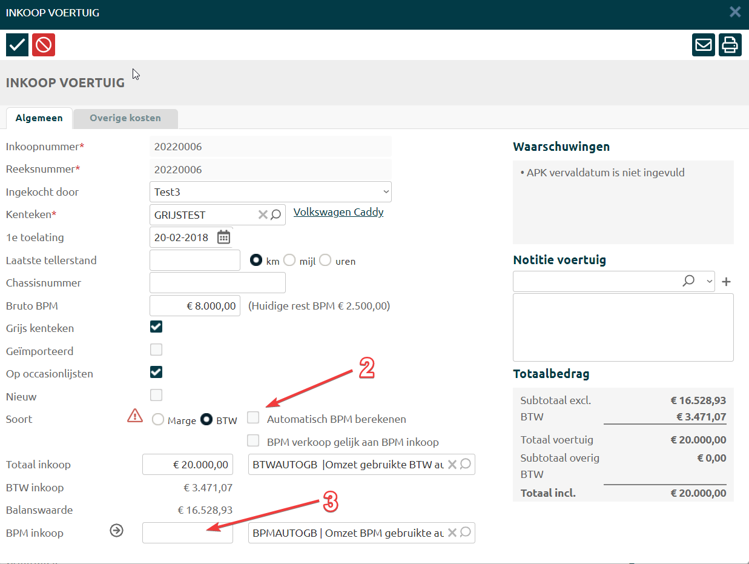The width and height of the screenshot is (749, 564).
Task: Select the Algemeen tab
Action: click(39, 118)
